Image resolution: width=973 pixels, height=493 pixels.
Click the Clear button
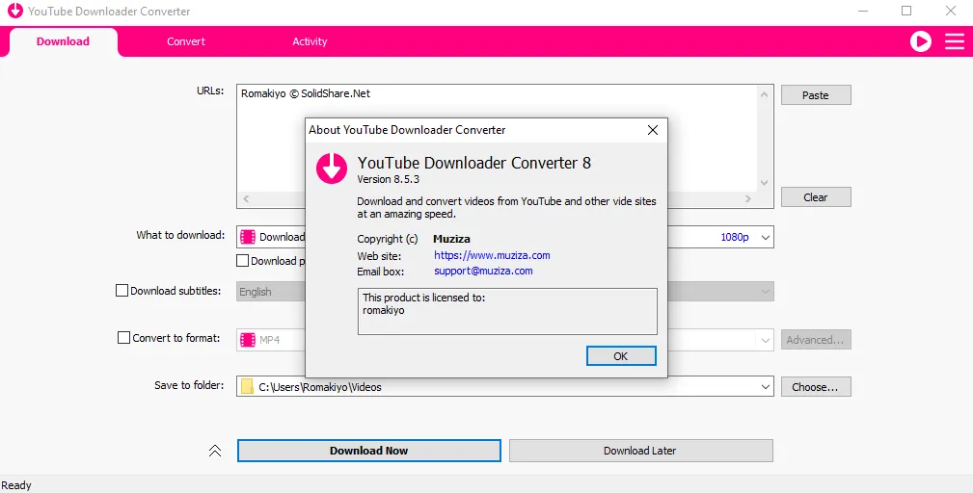click(816, 197)
